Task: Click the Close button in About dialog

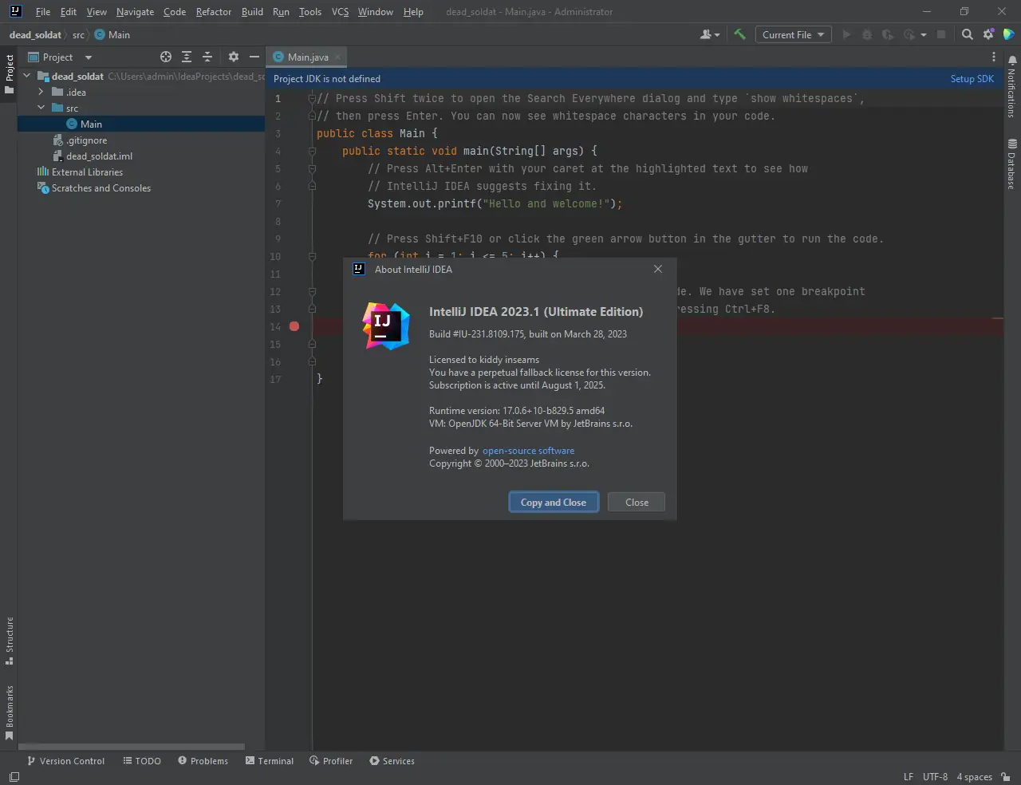Action: (x=637, y=502)
